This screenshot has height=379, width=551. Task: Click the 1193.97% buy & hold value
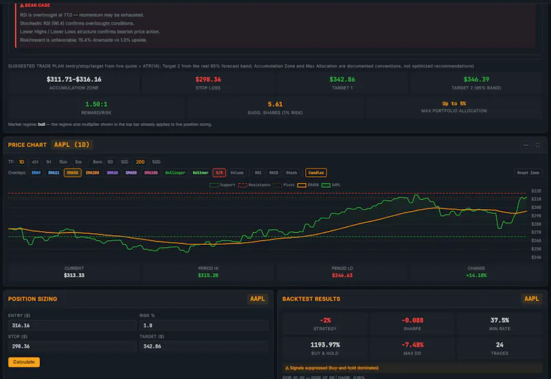pyautogui.click(x=325, y=345)
